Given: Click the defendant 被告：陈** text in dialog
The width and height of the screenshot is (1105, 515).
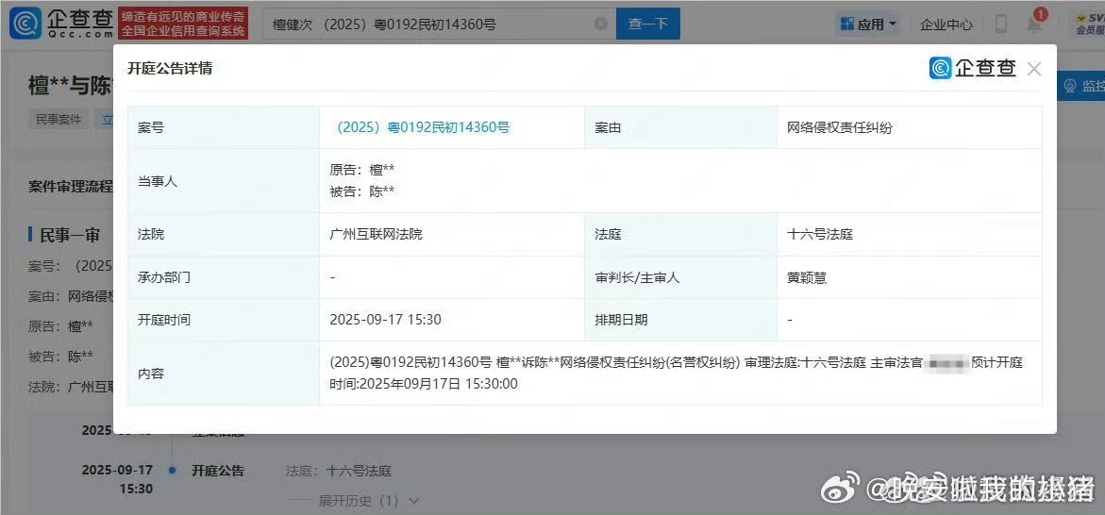Looking at the screenshot, I should click(361, 191).
